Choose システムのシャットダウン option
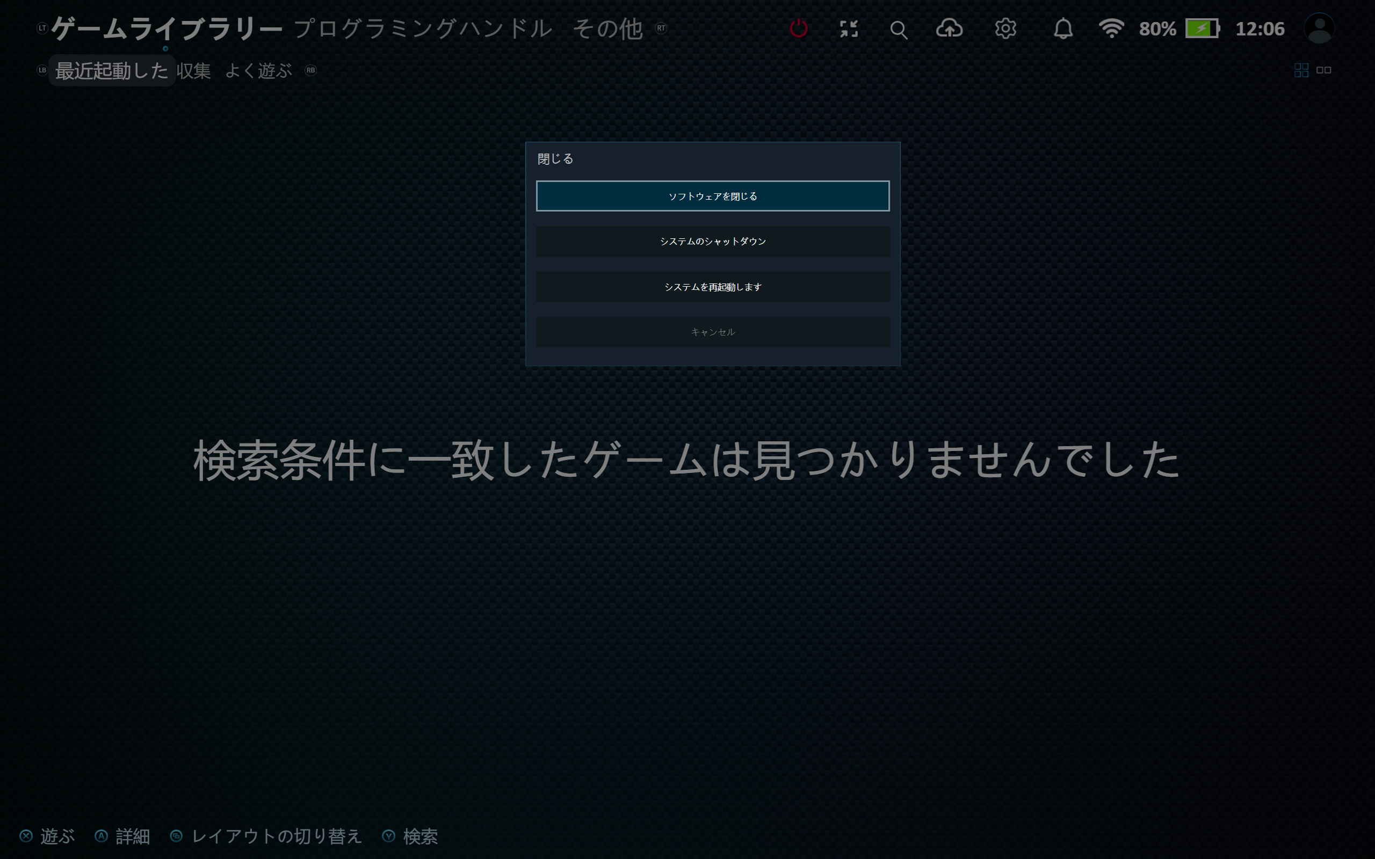 (x=713, y=242)
